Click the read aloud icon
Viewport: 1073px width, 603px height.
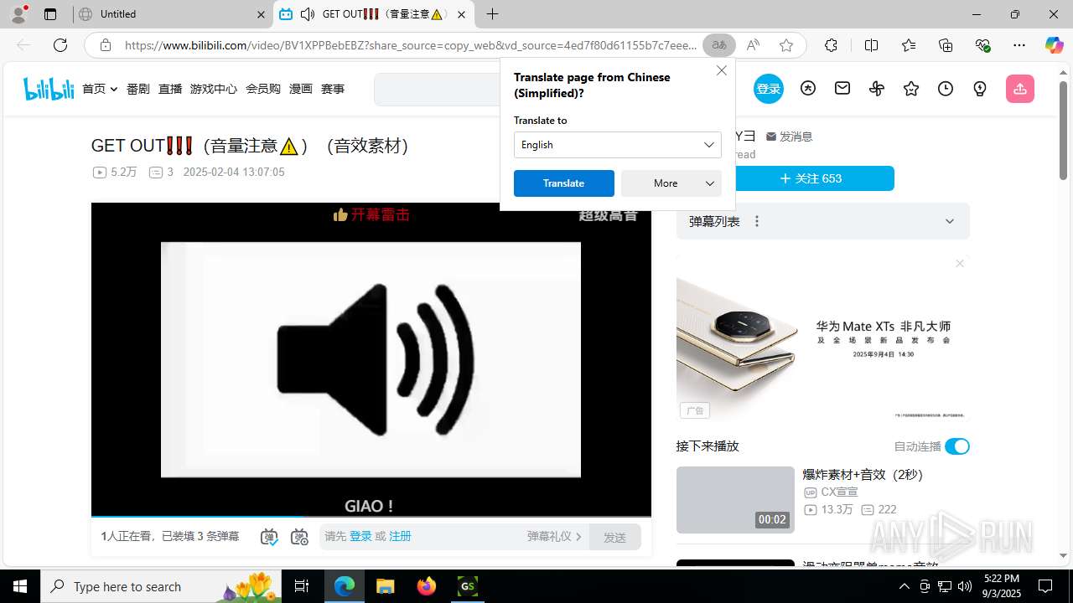pos(753,45)
